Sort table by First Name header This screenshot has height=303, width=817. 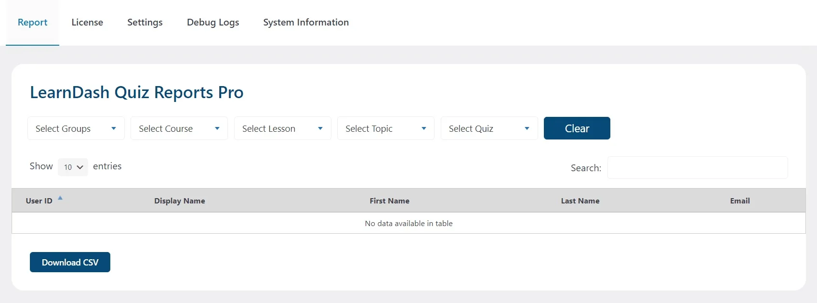pyautogui.click(x=390, y=201)
